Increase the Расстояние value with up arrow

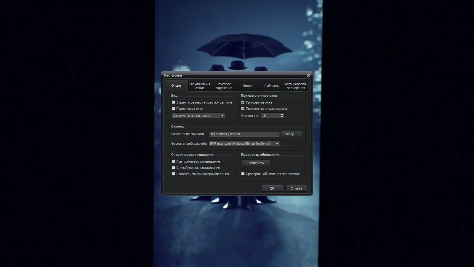tap(282, 115)
